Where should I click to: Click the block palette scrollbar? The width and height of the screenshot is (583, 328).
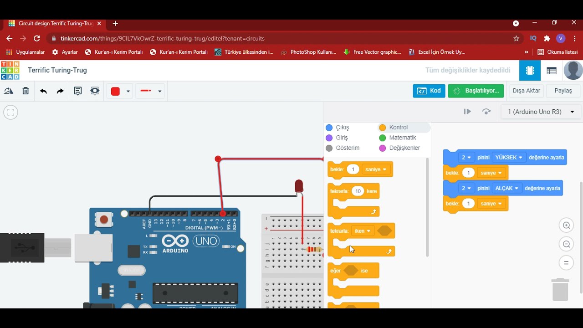[427, 207]
